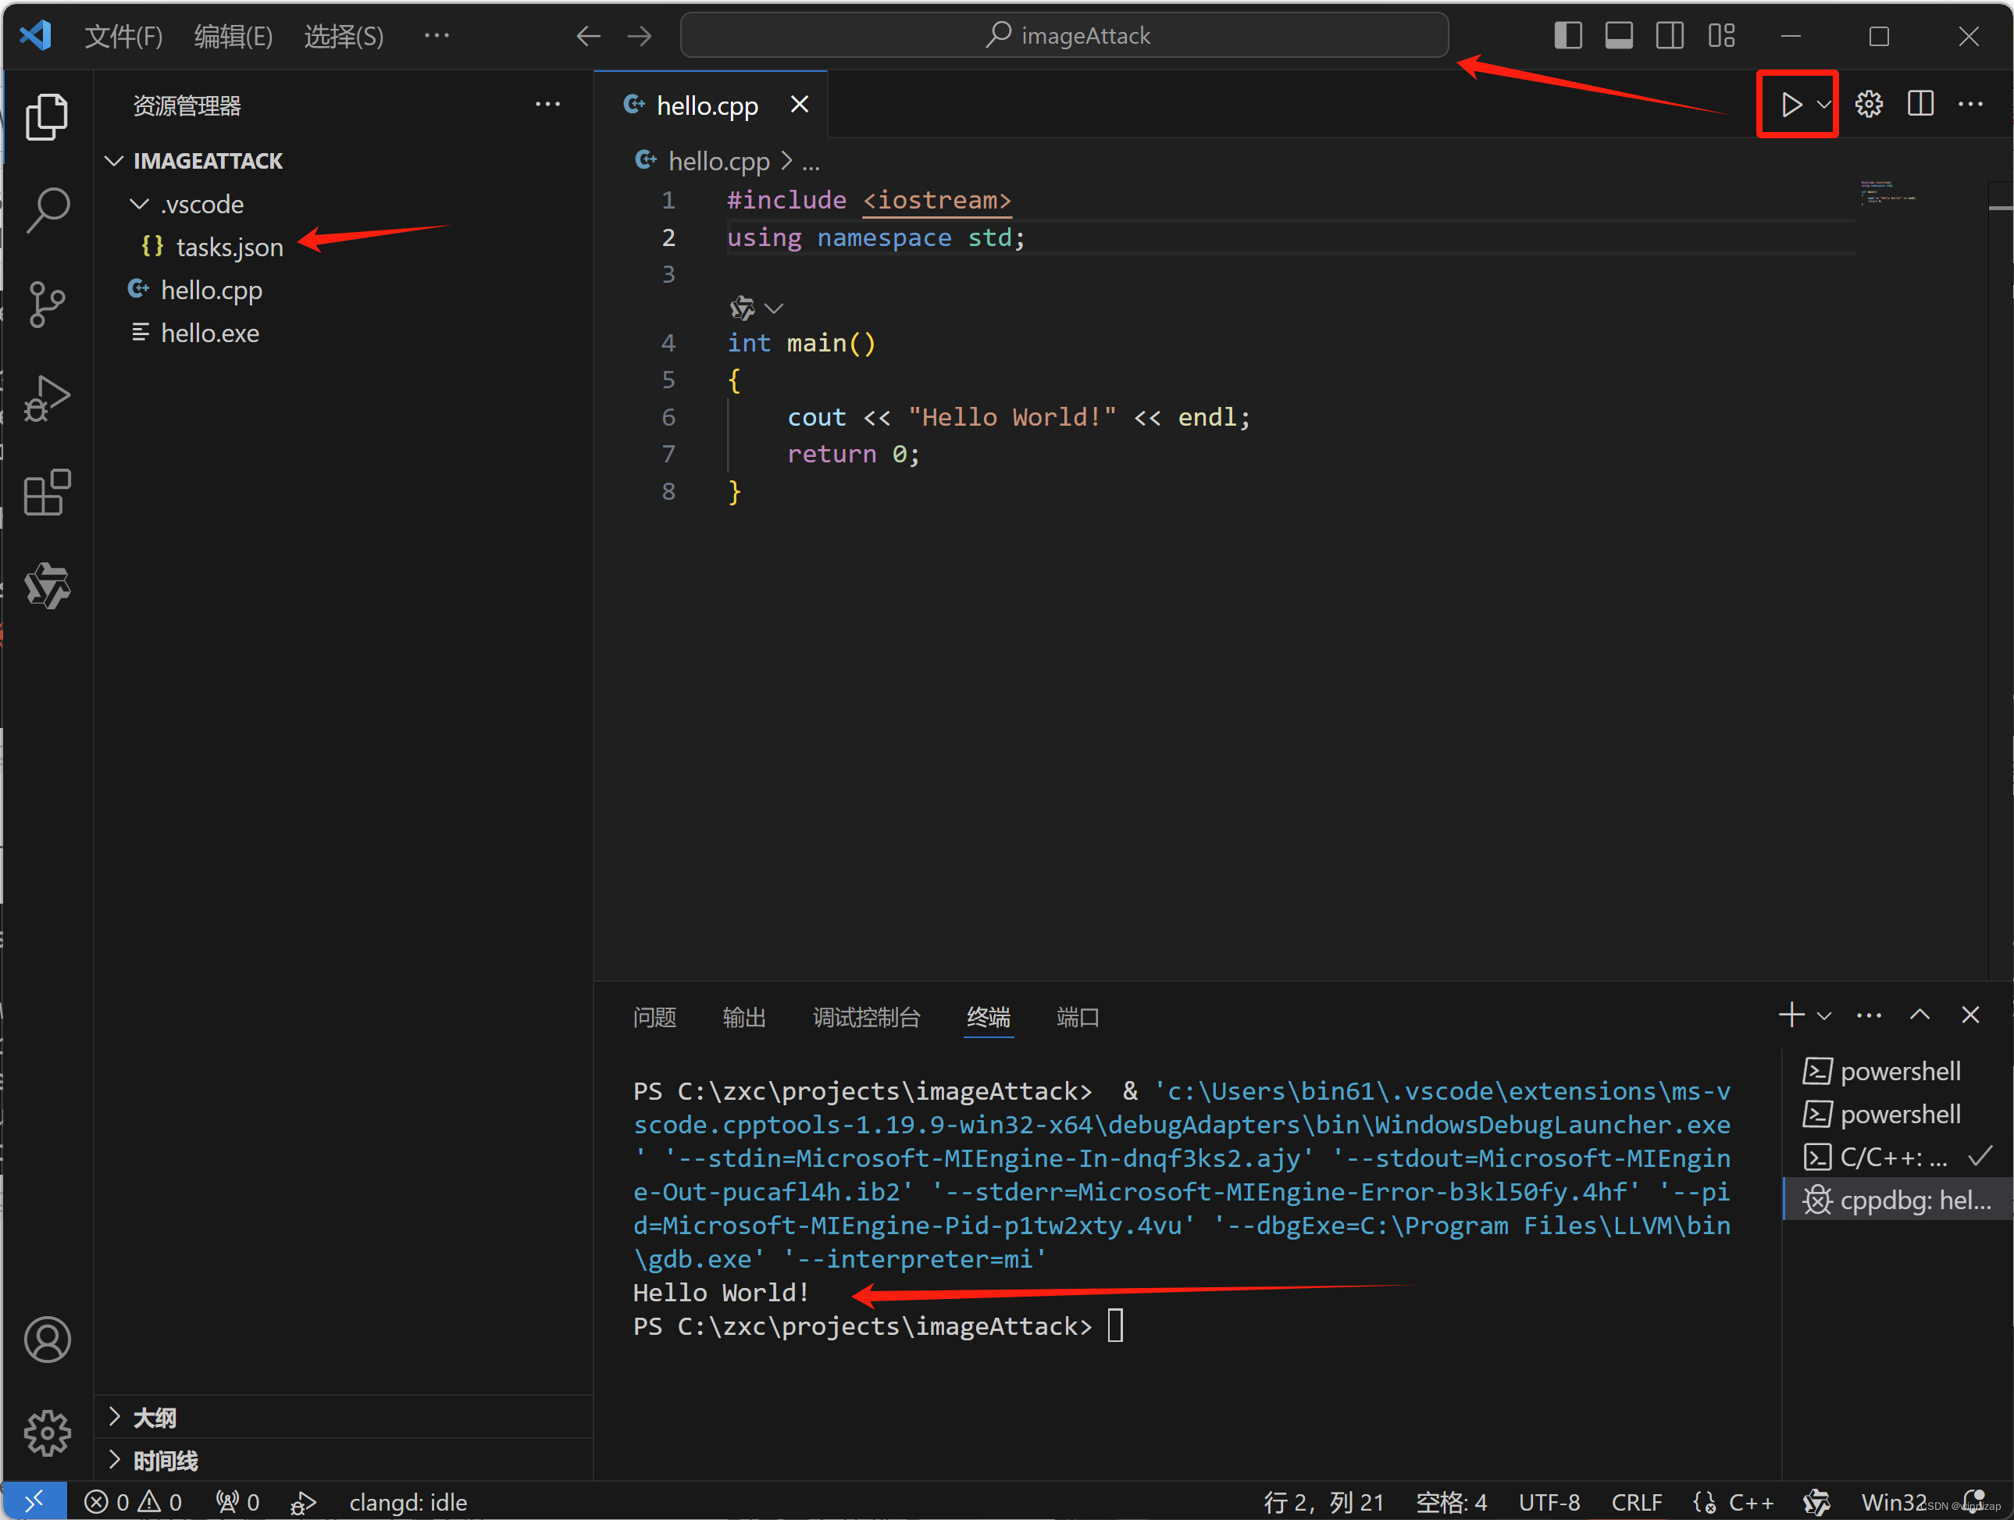Image resolution: width=2014 pixels, height=1520 pixels.
Task: Change file encoding UTF-8
Action: click(1549, 1502)
